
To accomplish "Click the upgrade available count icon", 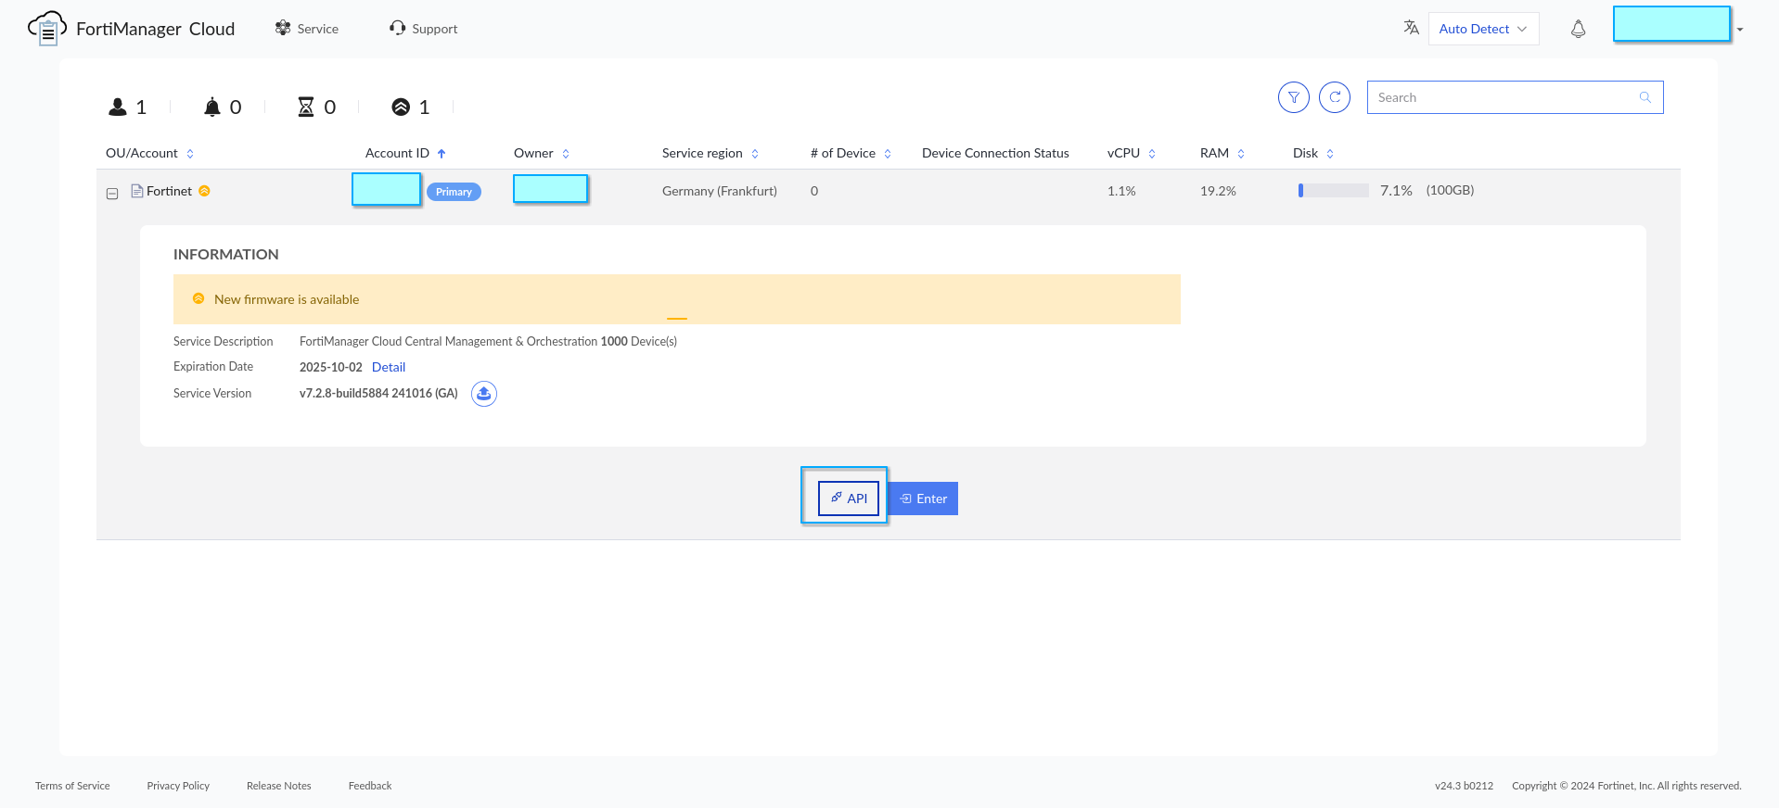I will coord(401,107).
